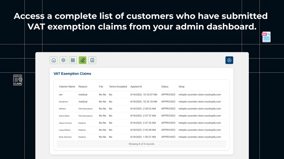Click date '6/18/2025, 2:09:53 AM'

point(143,109)
